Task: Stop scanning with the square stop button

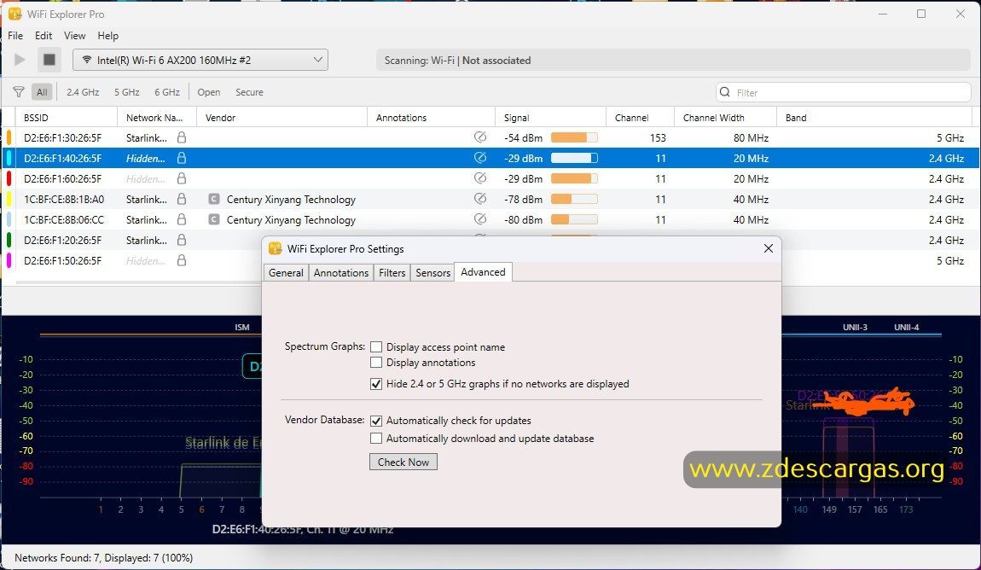Action: tap(49, 60)
